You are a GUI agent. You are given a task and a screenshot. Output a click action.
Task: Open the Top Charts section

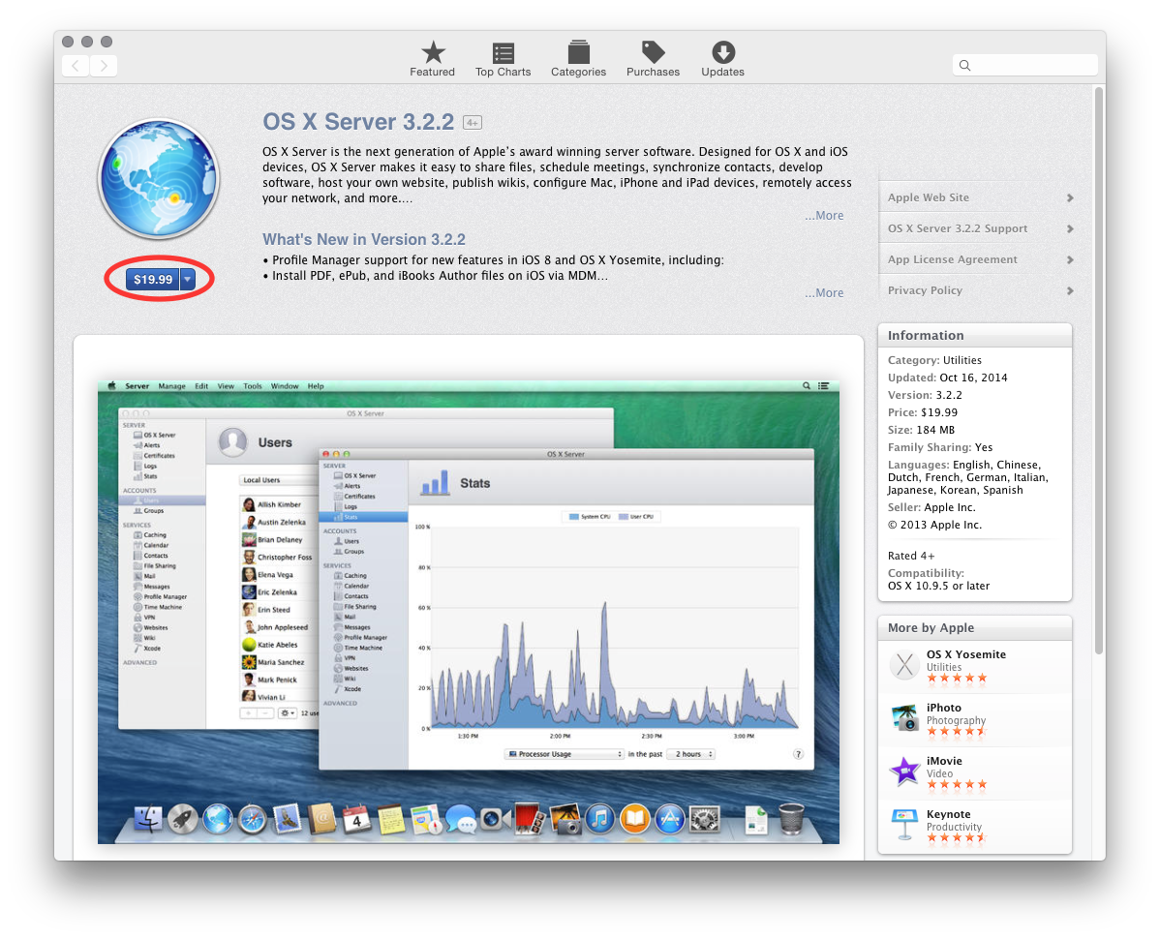pyautogui.click(x=504, y=59)
